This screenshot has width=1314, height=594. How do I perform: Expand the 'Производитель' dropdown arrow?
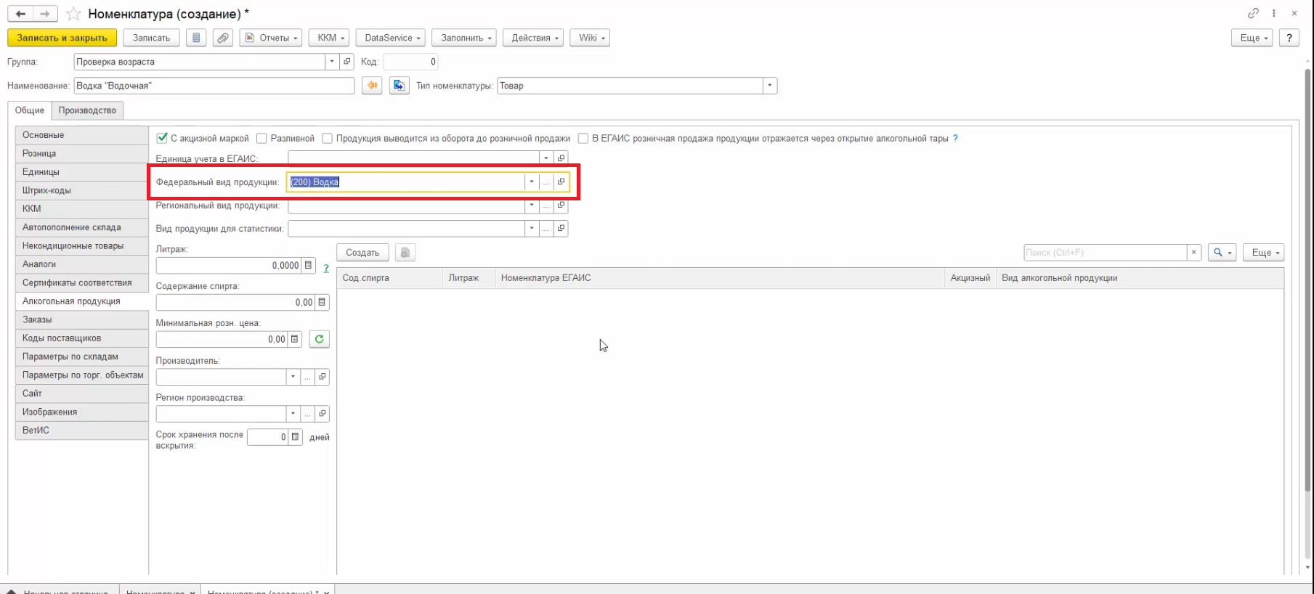click(293, 377)
